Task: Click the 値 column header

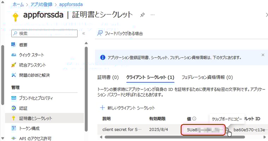Action: click(x=189, y=119)
